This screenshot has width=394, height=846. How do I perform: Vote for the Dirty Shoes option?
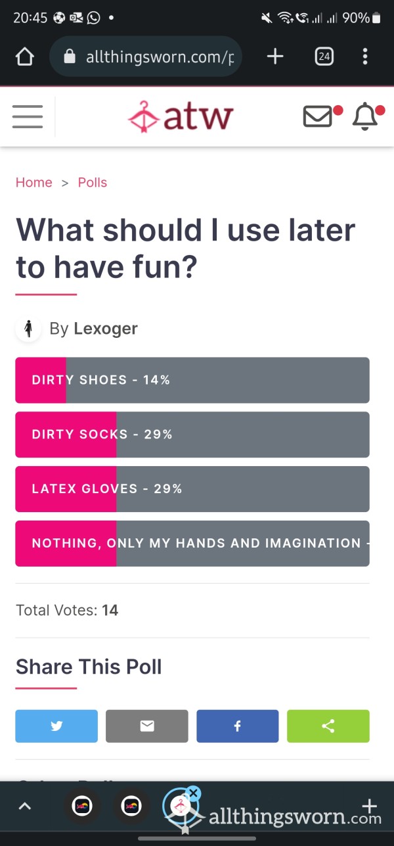click(x=192, y=380)
